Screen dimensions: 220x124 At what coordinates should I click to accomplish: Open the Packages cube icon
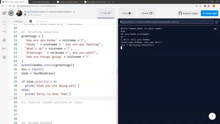pyautogui.click(x=4, y=40)
